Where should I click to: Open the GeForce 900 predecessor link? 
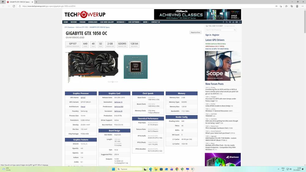pyautogui.click(x=119, y=107)
